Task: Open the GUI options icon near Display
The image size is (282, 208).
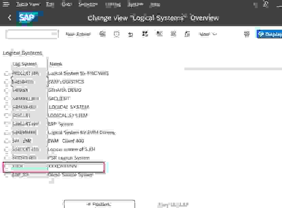Action: (x=247, y=34)
